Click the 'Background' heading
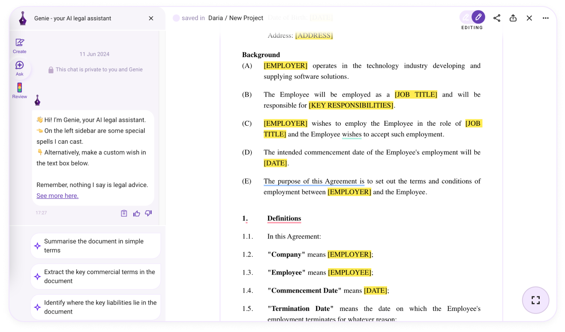The width and height of the screenshot is (565, 332). pyautogui.click(x=261, y=54)
